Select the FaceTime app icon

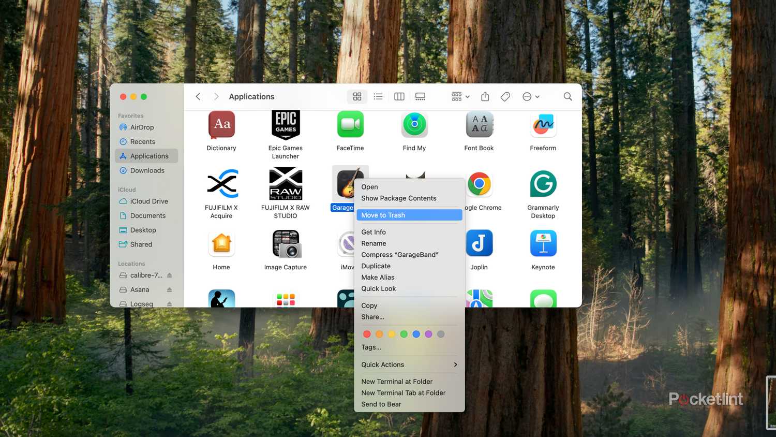[x=350, y=124]
